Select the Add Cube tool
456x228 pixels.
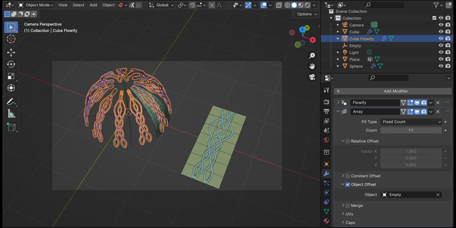pos(11,127)
